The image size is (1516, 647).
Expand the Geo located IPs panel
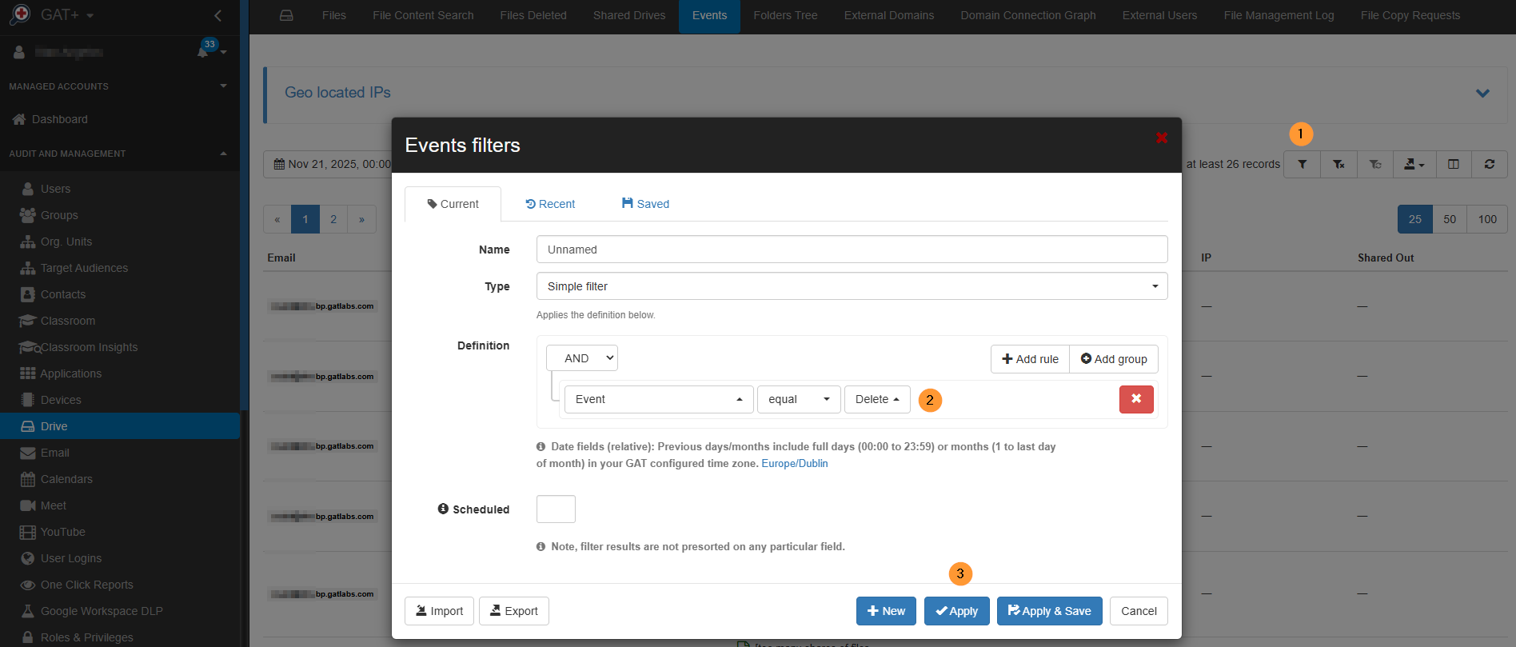[x=1482, y=94]
